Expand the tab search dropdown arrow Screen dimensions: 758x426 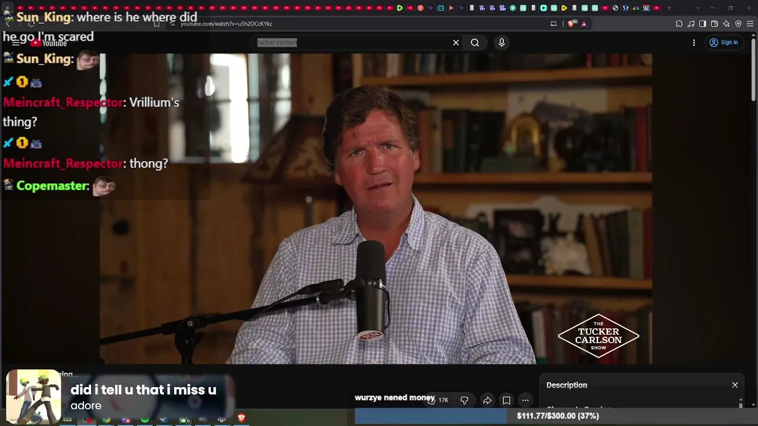point(698,8)
